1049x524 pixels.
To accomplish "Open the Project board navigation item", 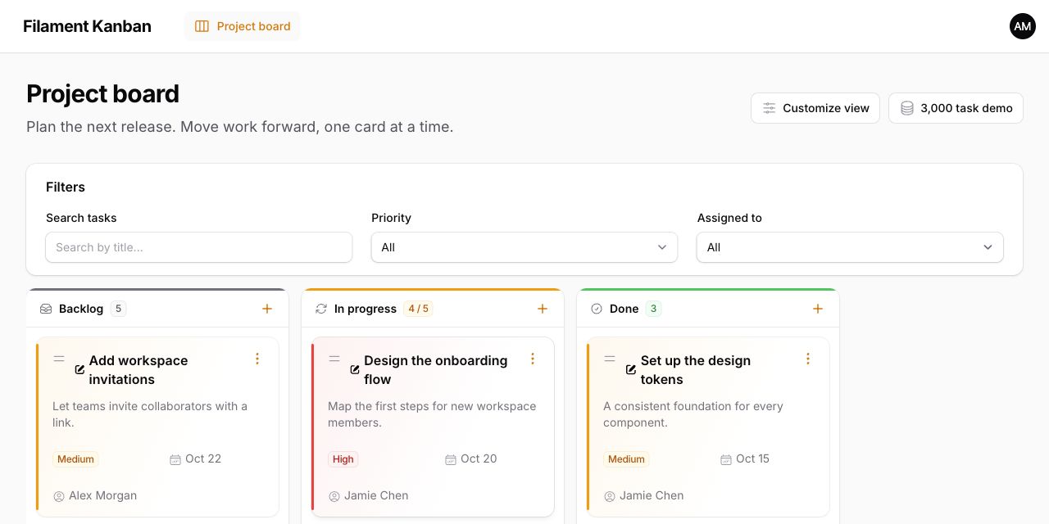I will tap(243, 26).
